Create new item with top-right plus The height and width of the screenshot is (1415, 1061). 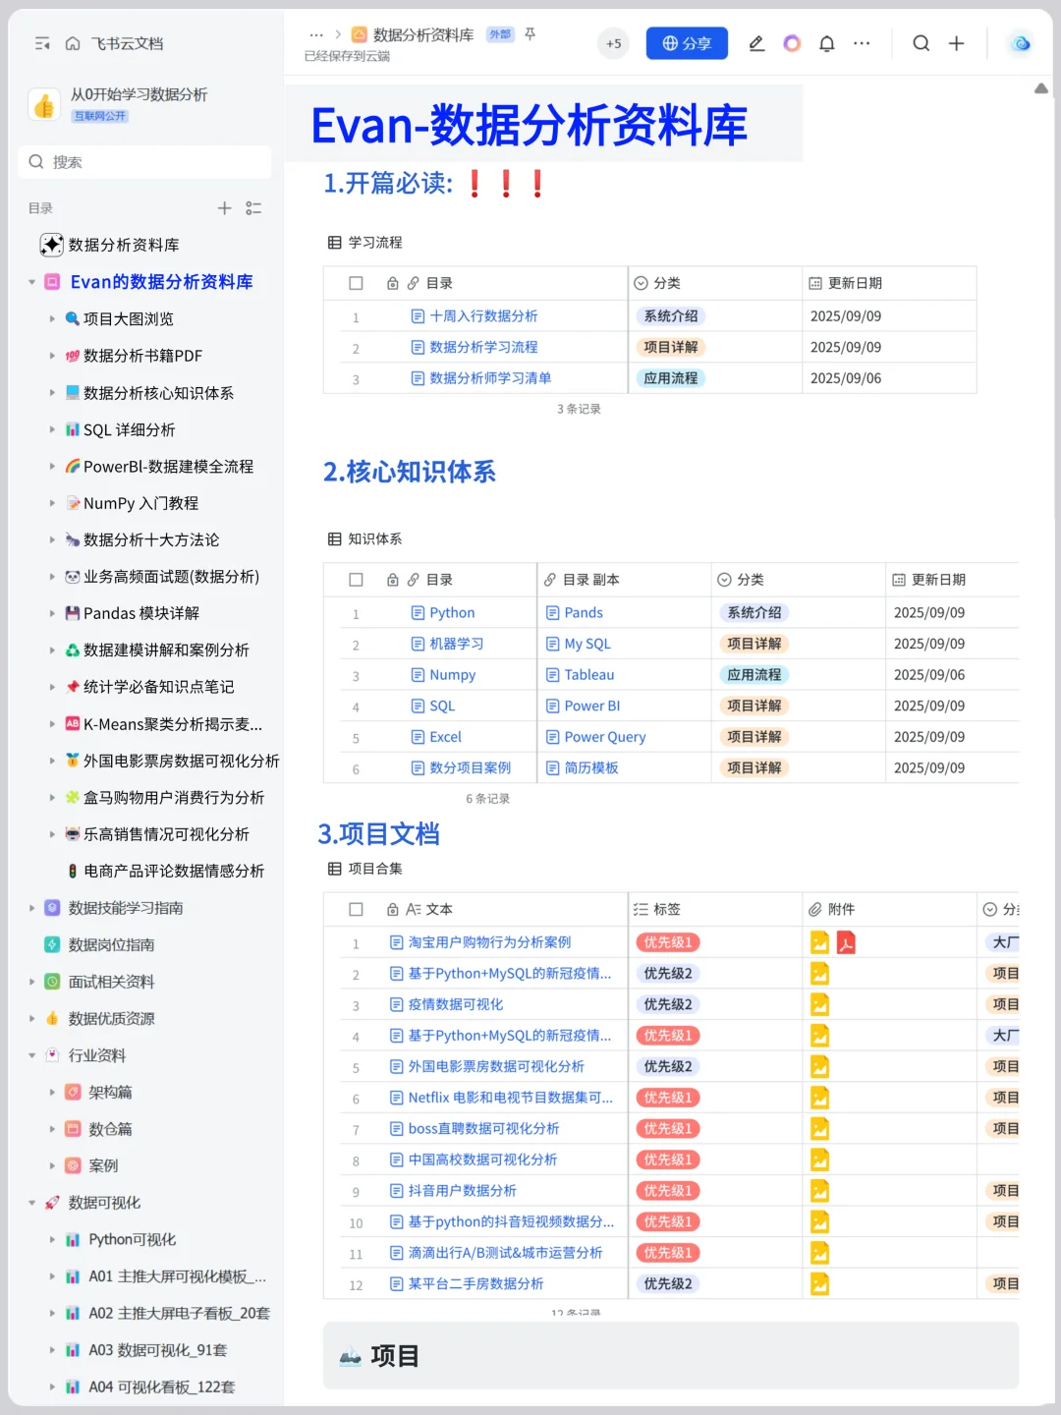[956, 43]
